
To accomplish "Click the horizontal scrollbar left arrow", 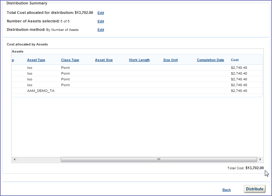I will click(14, 159).
